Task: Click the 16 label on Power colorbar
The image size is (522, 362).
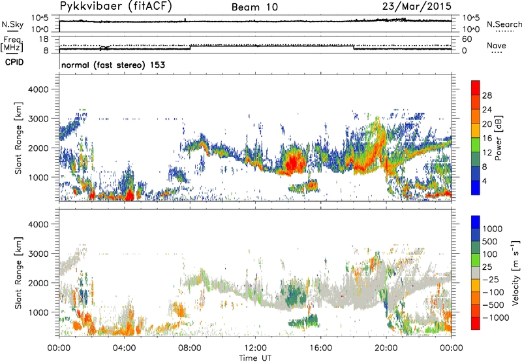Action: tap(487, 139)
